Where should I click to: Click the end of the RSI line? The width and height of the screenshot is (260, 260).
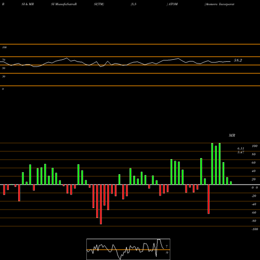[230, 61]
